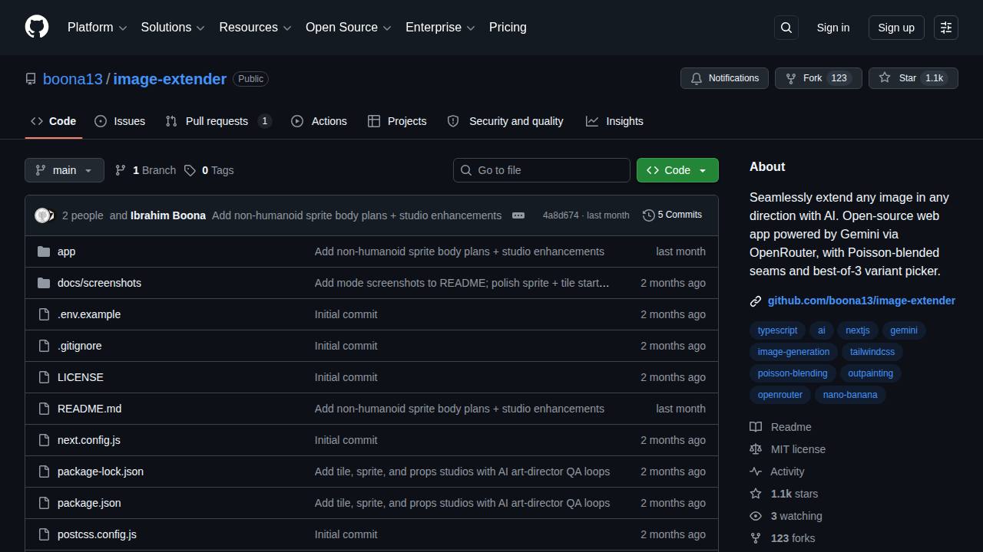Switch to the Issues tab
This screenshot has width=983, height=552.
coord(120,121)
